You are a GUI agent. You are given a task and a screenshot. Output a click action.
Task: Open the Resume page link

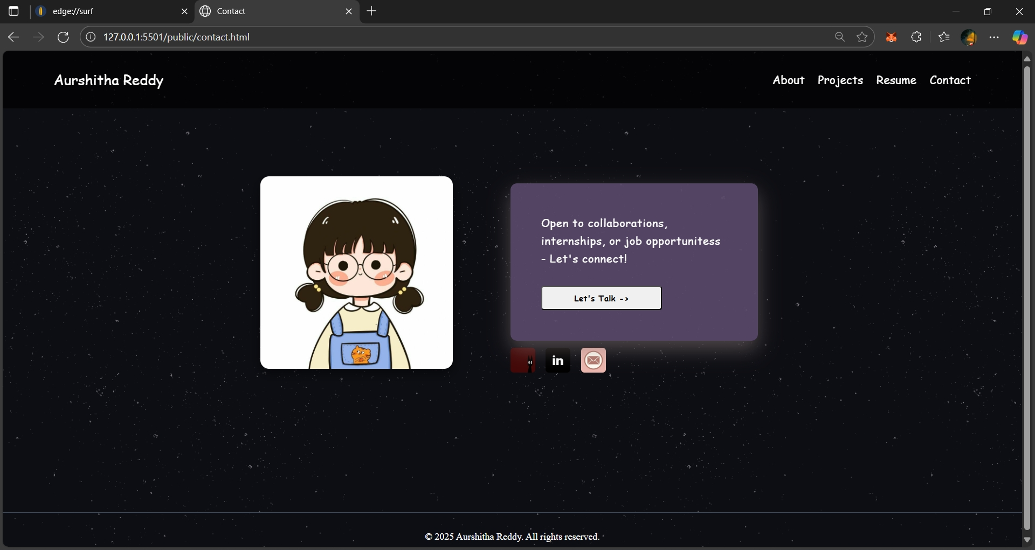pyautogui.click(x=896, y=80)
